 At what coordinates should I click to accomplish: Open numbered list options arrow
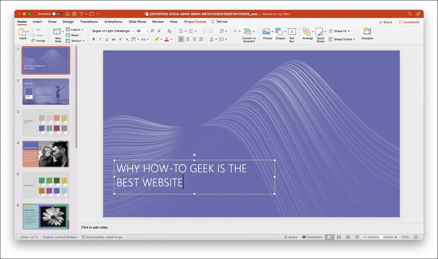click(195, 31)
